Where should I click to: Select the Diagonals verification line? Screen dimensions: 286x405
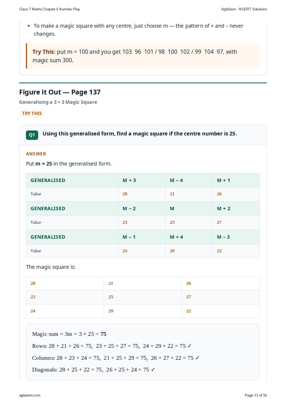94,370
